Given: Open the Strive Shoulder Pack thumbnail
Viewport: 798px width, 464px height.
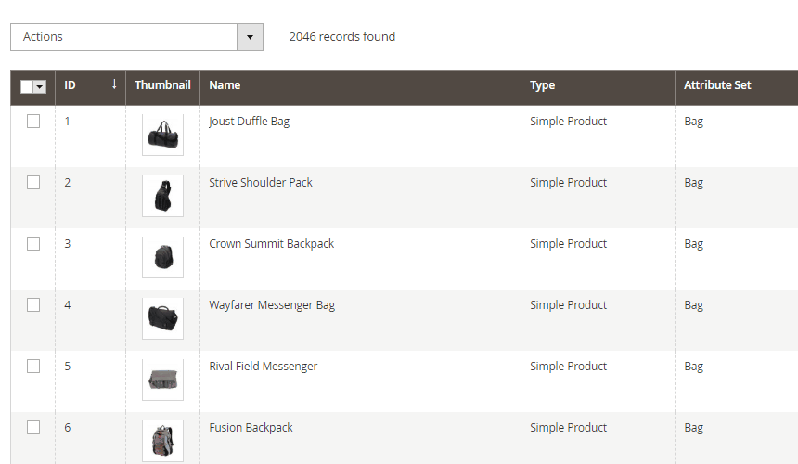Looking at the screenshot, I should 163,196.
